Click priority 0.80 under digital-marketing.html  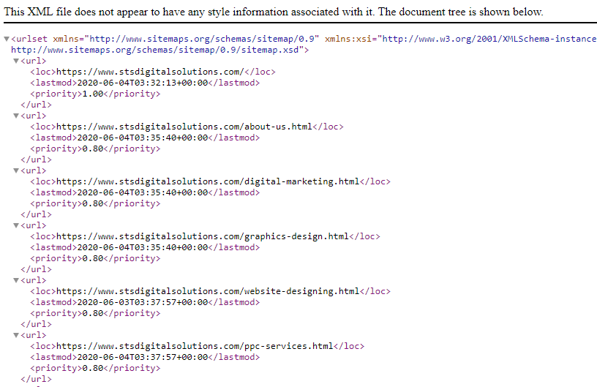(92, 203)
